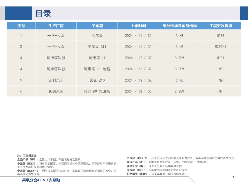This screenshot has width=248, height=186.
Task: Click the 换代产品（GP） definition line
Action: 167,162
